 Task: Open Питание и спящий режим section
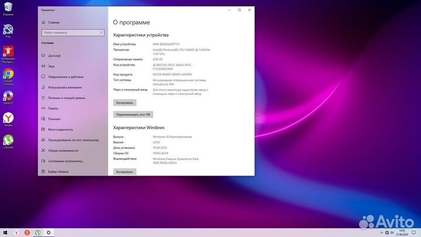pos(73,98)
